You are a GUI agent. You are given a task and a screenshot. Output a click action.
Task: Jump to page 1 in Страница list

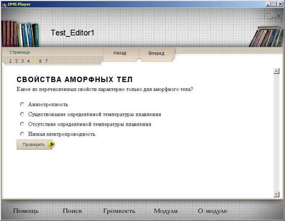10,61
